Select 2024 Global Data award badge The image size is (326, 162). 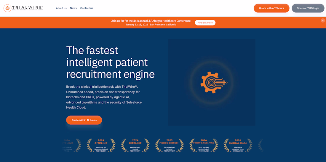238,145
